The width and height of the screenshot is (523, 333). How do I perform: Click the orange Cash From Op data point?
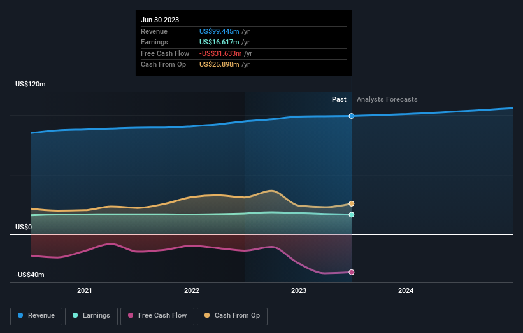coord(352,203)
